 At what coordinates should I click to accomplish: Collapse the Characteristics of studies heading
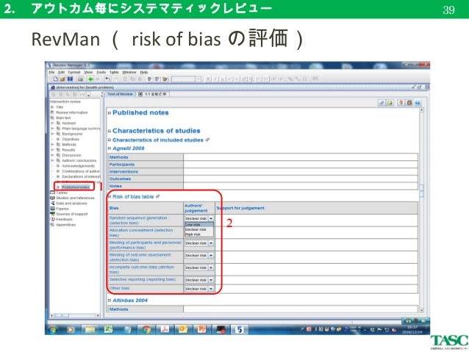click(x=110, y=131)
